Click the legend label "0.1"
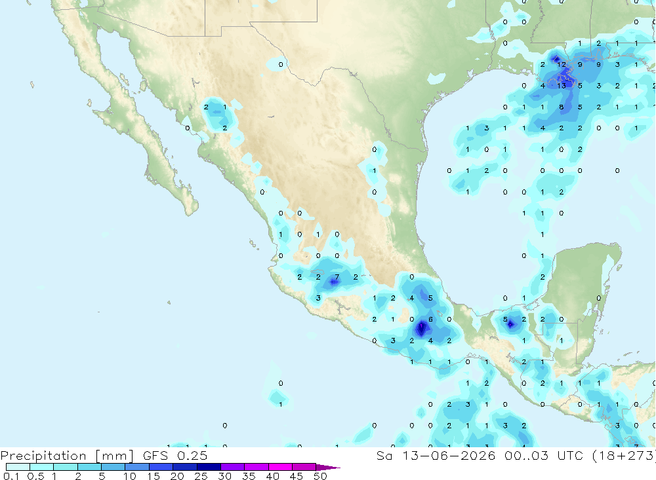 pos(11,476)
